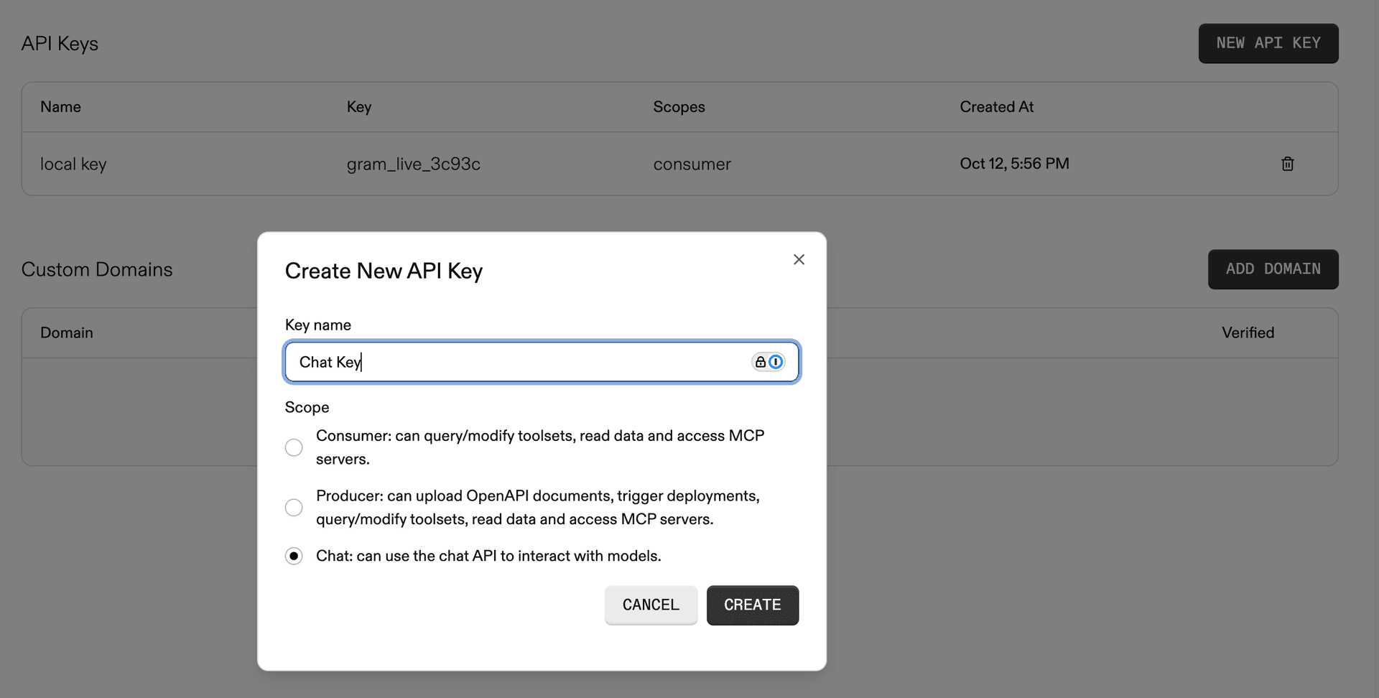Viewport: 1379px width, 698px height.
Task: Choose the Consumer scope option
Action: [x=294, y=447]
